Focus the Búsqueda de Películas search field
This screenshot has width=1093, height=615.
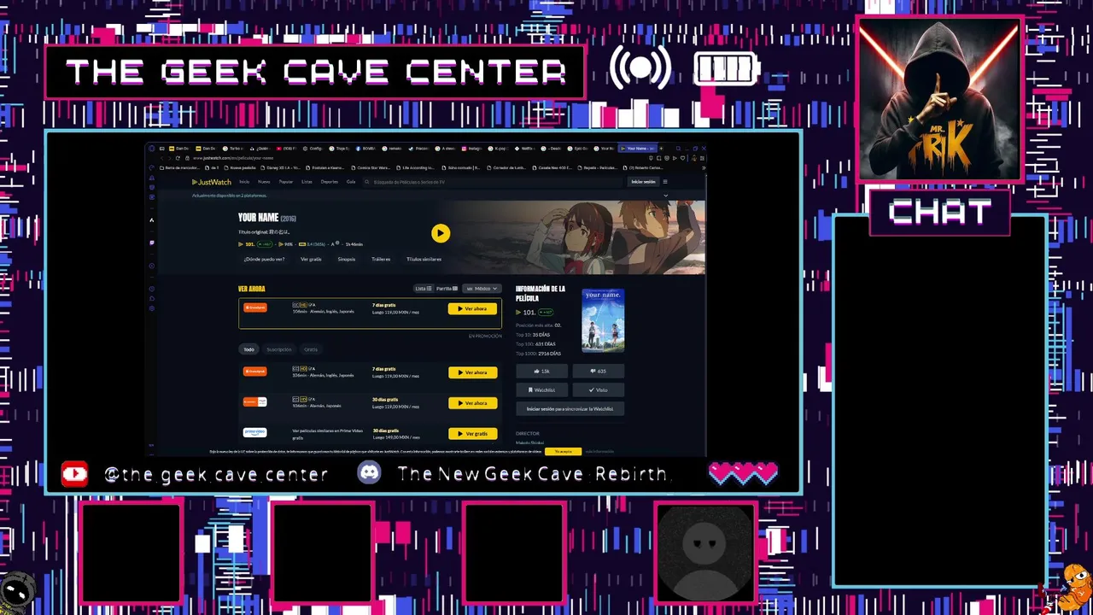(x=493, y=182)
